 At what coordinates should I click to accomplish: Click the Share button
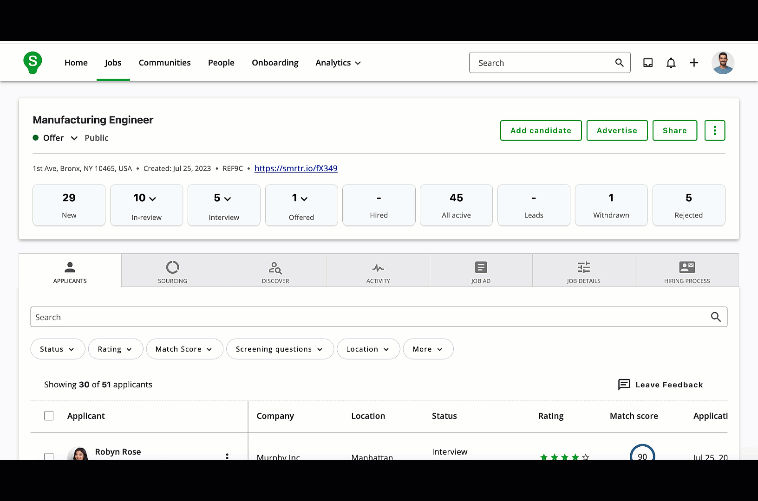click(675, 130)
